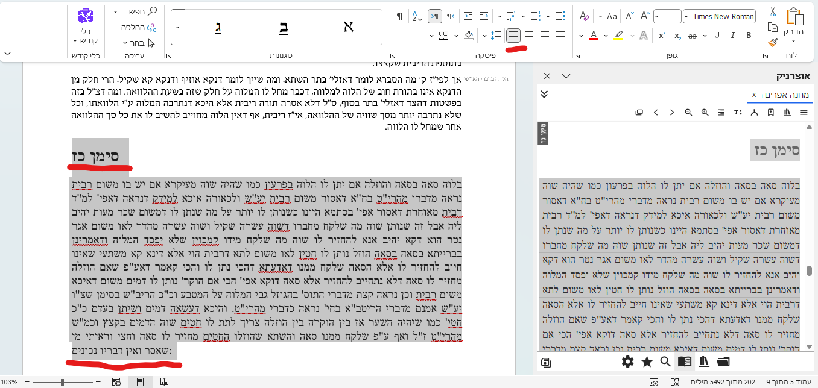818x388 pixels.
Task: Toggle Superscript formatting
Action: coord(662,35)
